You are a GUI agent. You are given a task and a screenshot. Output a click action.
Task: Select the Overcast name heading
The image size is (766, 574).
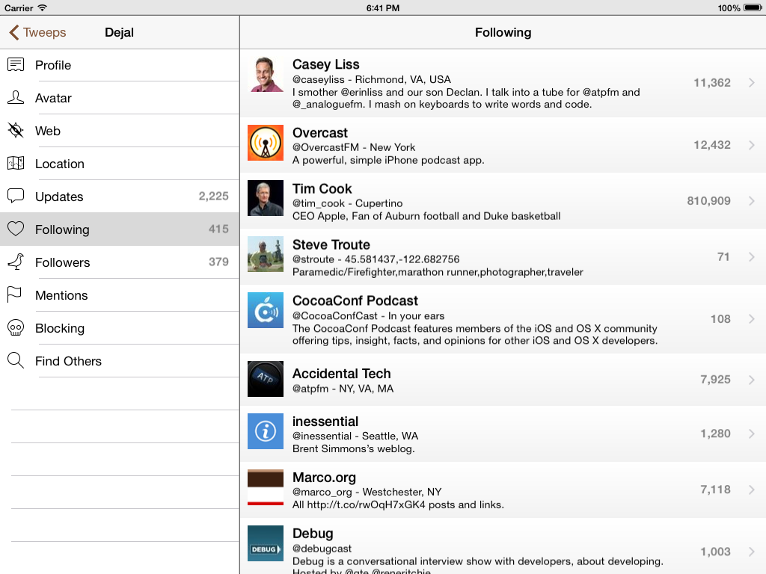click(x=320, y=133)
